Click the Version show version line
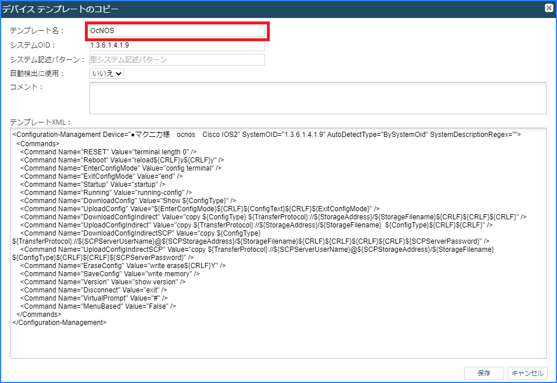 (103, 282)
